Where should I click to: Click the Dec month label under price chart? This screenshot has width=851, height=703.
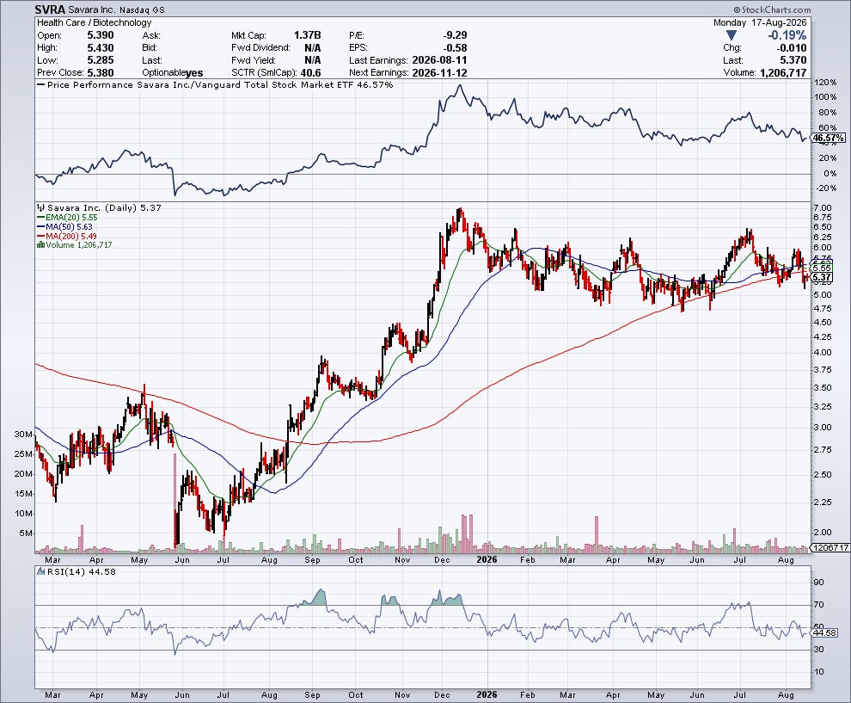442,559
